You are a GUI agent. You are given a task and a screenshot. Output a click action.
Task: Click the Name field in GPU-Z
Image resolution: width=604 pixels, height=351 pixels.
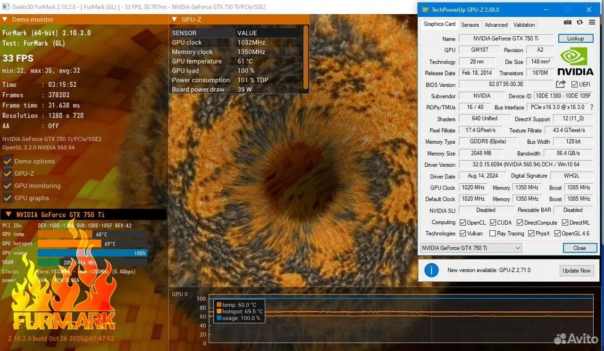pos(506,39)
